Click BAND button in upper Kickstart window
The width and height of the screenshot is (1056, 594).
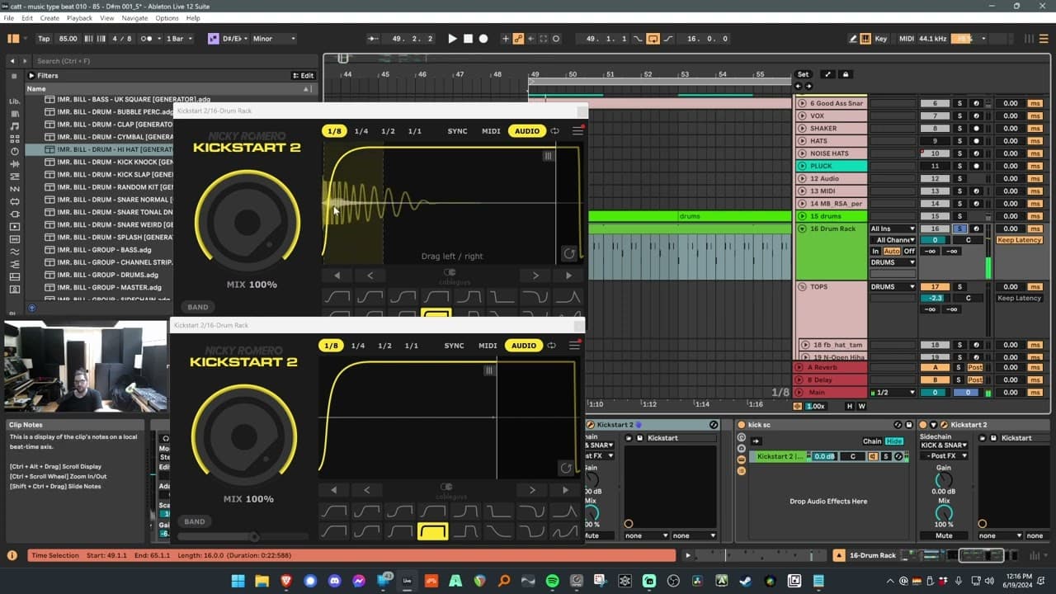[x=198, y=307]
